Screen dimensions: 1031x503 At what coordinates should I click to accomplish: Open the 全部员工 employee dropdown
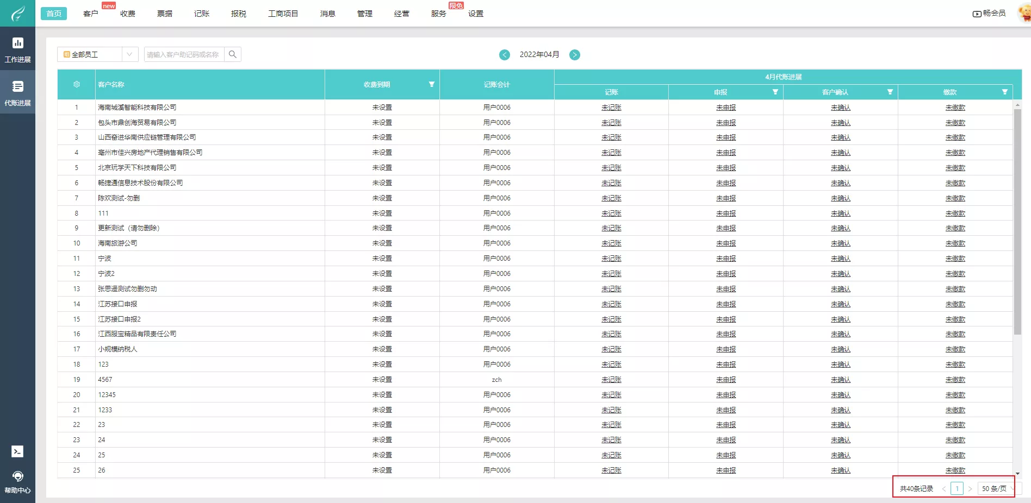click(x=98, y=54)
